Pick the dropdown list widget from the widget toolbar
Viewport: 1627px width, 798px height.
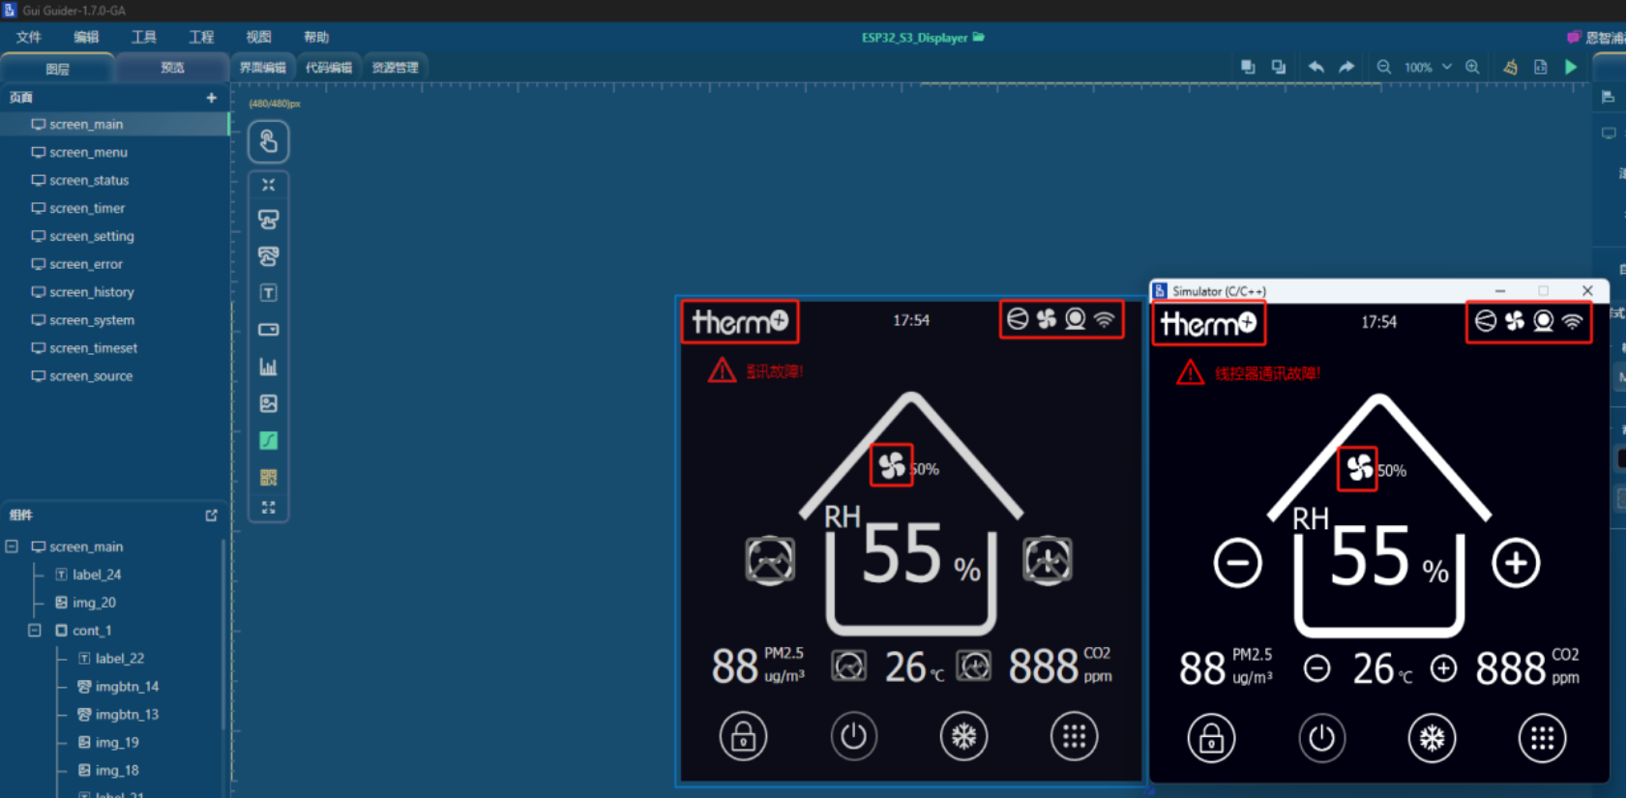coord(269,330)
